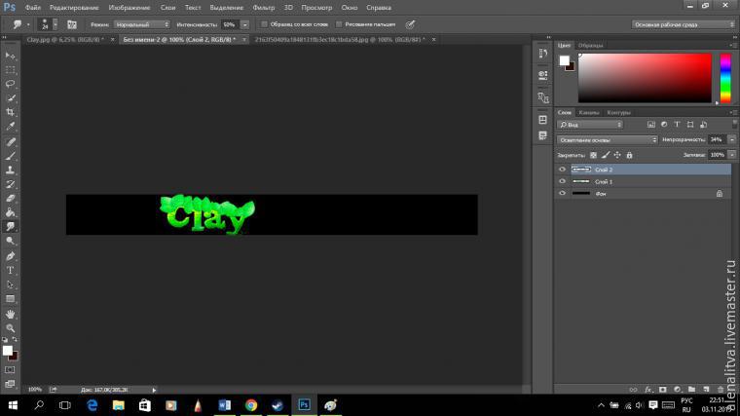This screenshot has width=740, height=416.
Task: Select the Crop tool
Action: (12, 112)
